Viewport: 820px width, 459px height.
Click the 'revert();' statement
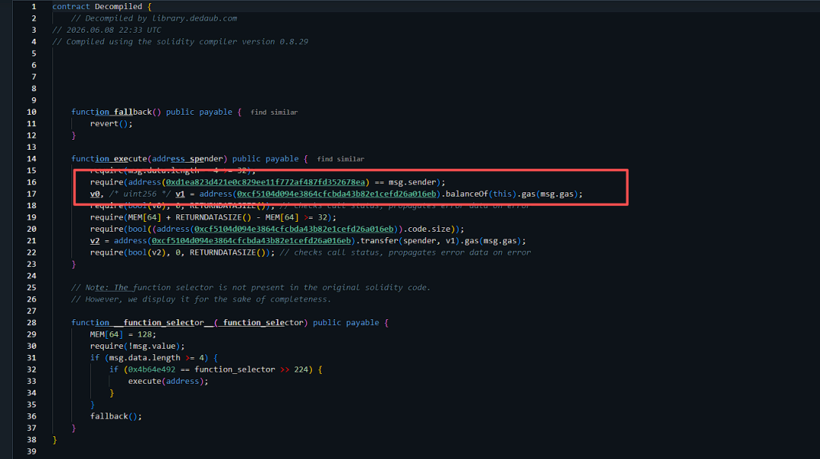point(111,124)
